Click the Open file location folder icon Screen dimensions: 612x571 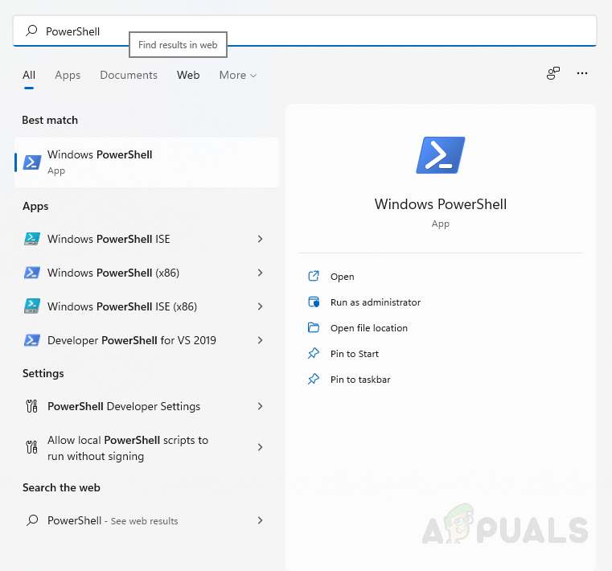click(314, 328)
